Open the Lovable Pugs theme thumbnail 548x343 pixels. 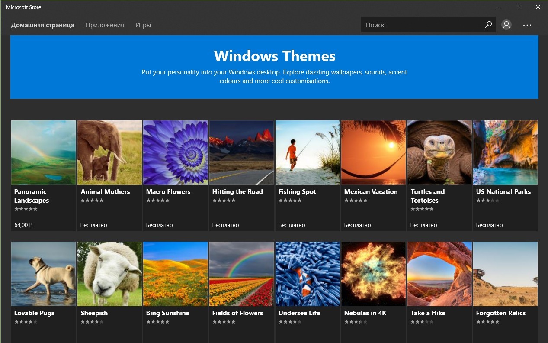tap(44, 274)
